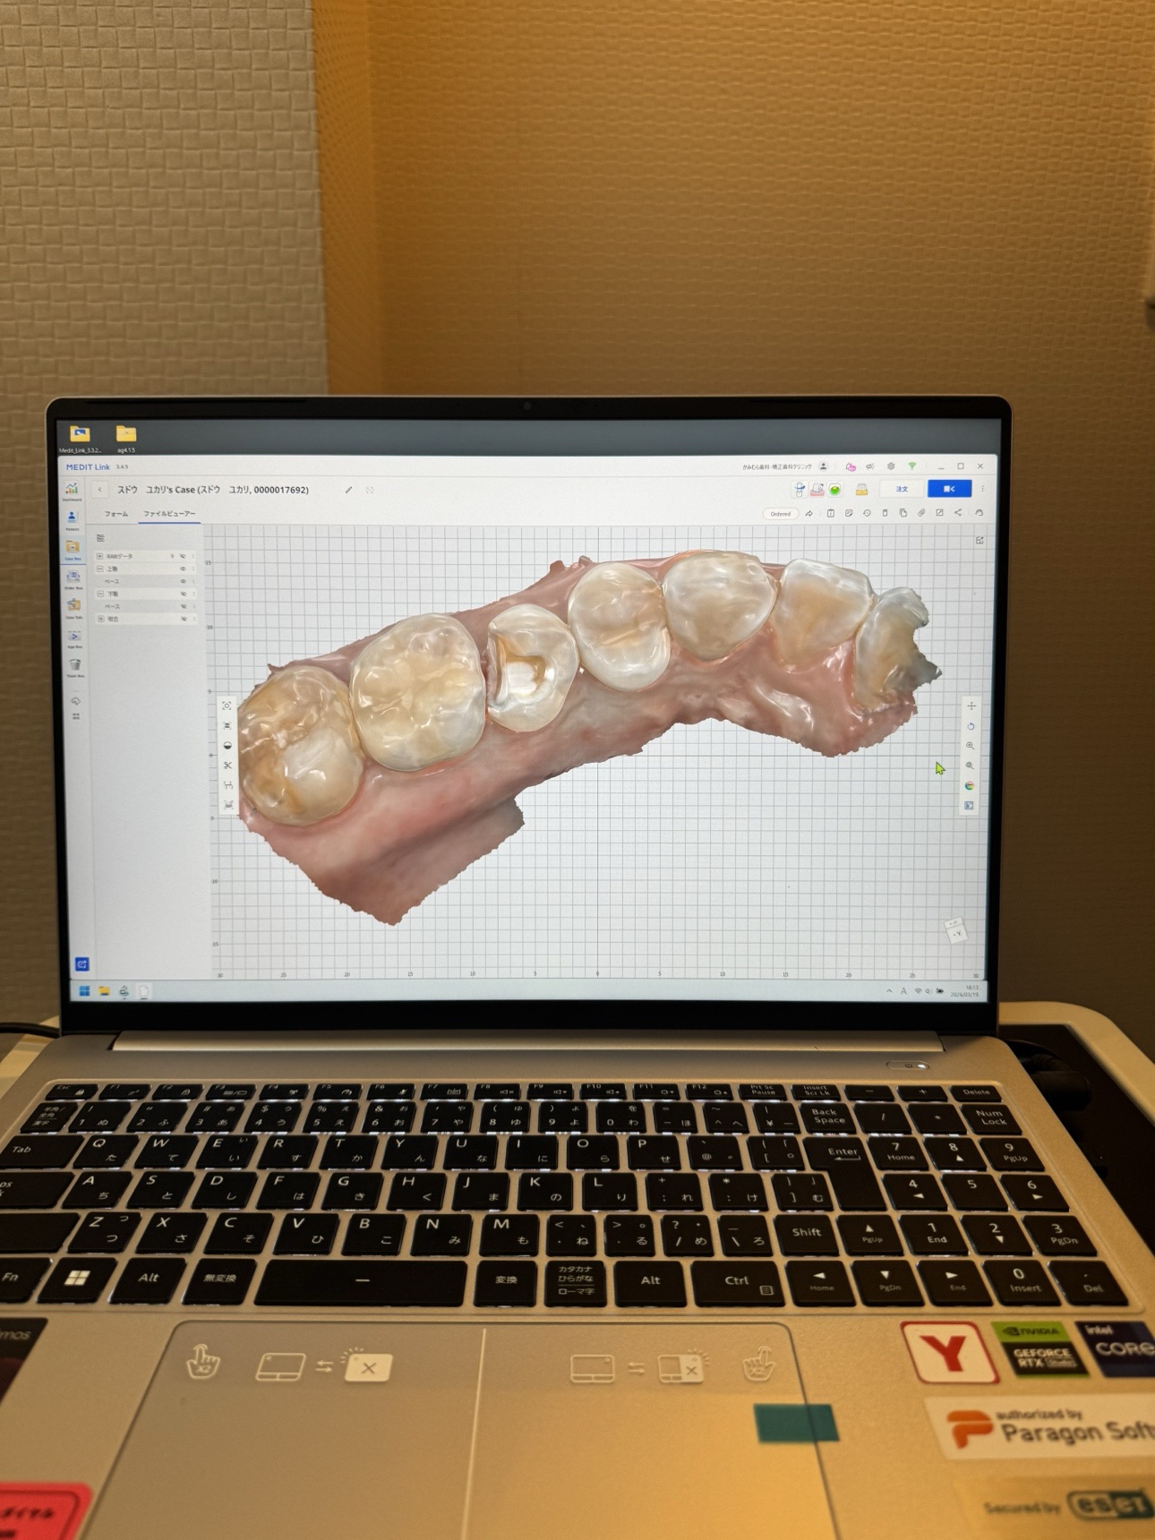The height and width of the screenshot is (1540, 1155).
Task: Collapse the 上顎 tree node
Action: tap(100, 569)
